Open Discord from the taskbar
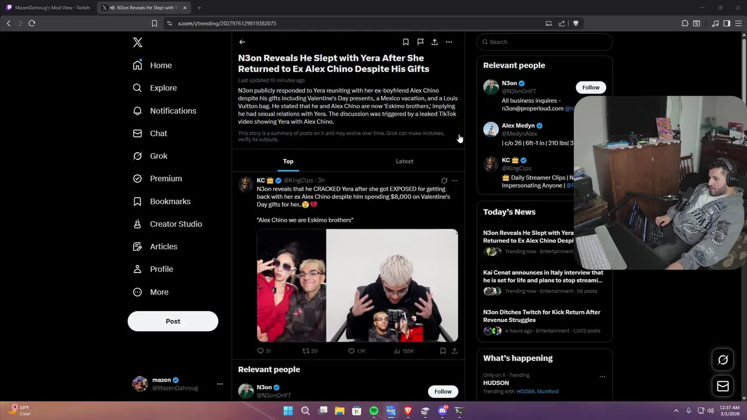This screenshot has width=747, height=420. (442, 411)
